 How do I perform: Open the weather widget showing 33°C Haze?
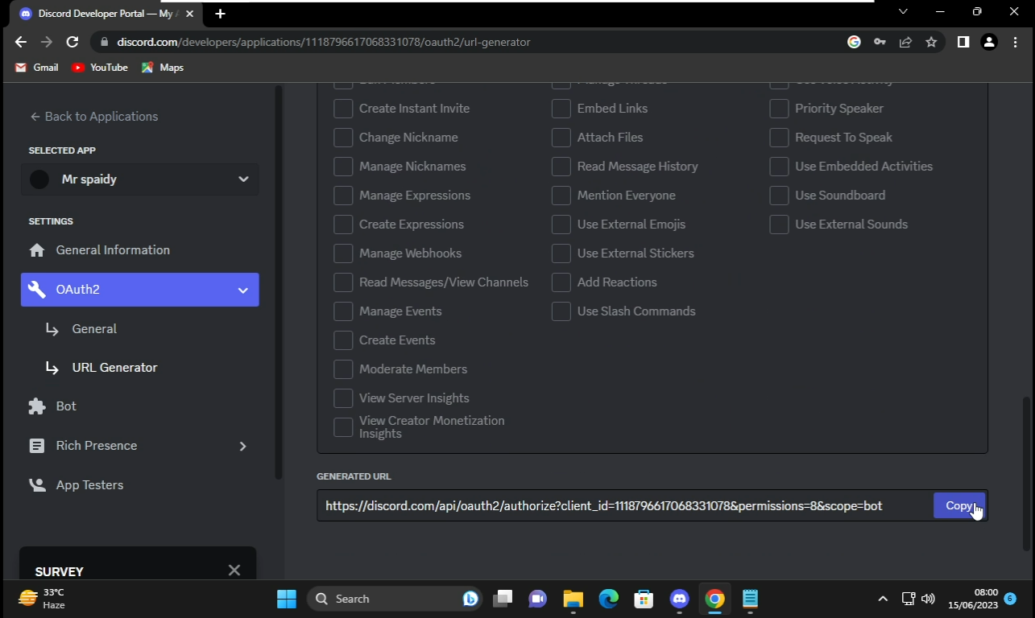point(42,599)
